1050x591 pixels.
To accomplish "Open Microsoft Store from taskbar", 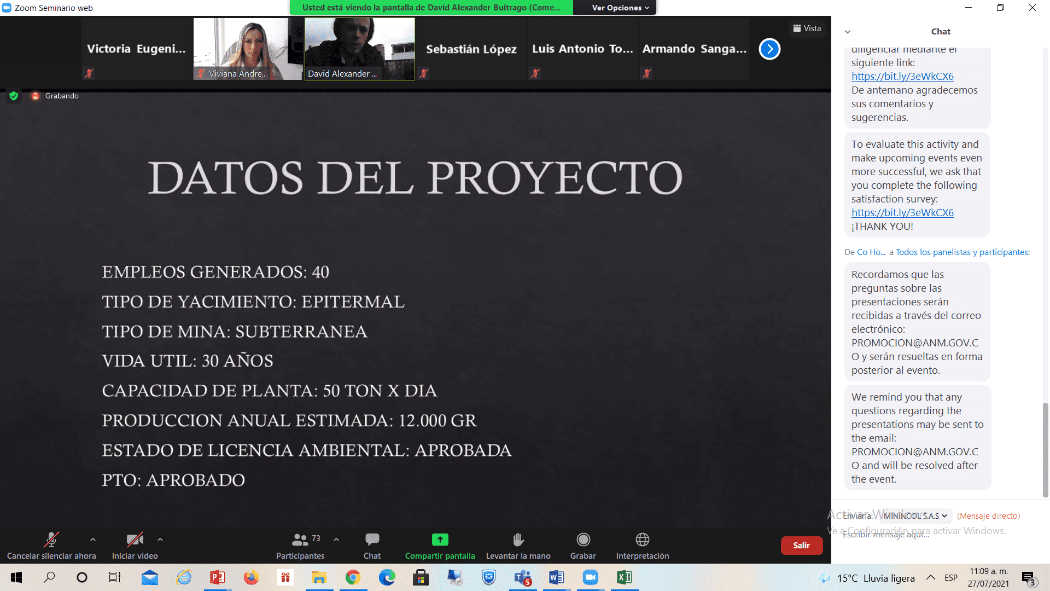I will point(421,577).
